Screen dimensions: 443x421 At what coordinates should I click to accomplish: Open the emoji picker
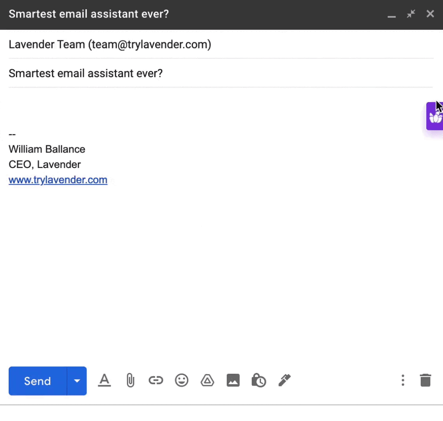click(x=182, y=380)
